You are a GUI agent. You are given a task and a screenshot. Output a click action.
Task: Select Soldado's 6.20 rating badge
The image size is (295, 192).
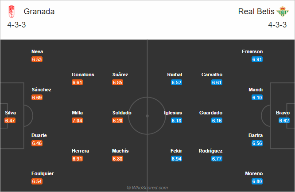(x=117, y=121)
